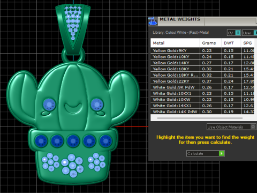This screenshot has height=193, width=257.
Task: Click the green play arrow on Calculate
Action: coord(221,153)
